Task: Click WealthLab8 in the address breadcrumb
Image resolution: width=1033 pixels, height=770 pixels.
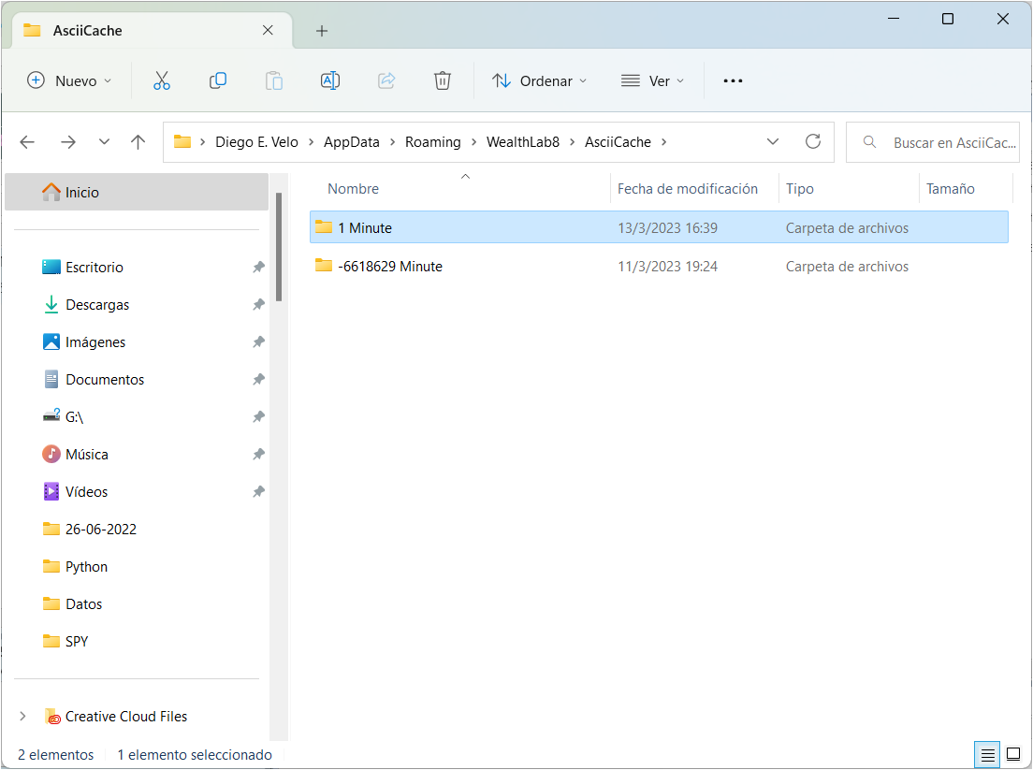Action: (x=522, y=142)
